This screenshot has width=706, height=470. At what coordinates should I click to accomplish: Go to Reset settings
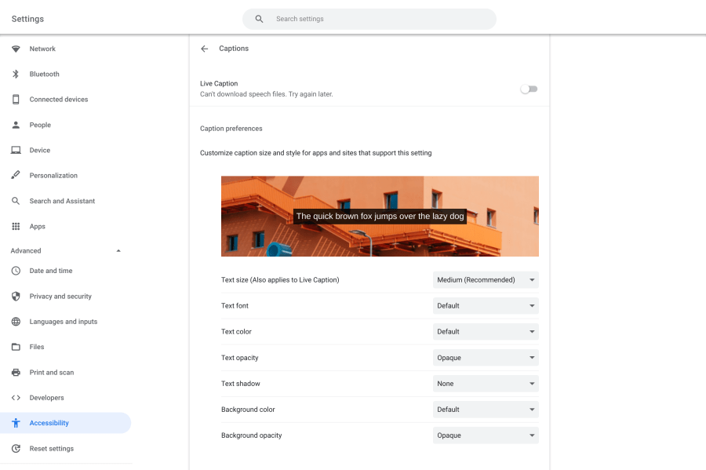pyautogui.click(x=51, y=449)
